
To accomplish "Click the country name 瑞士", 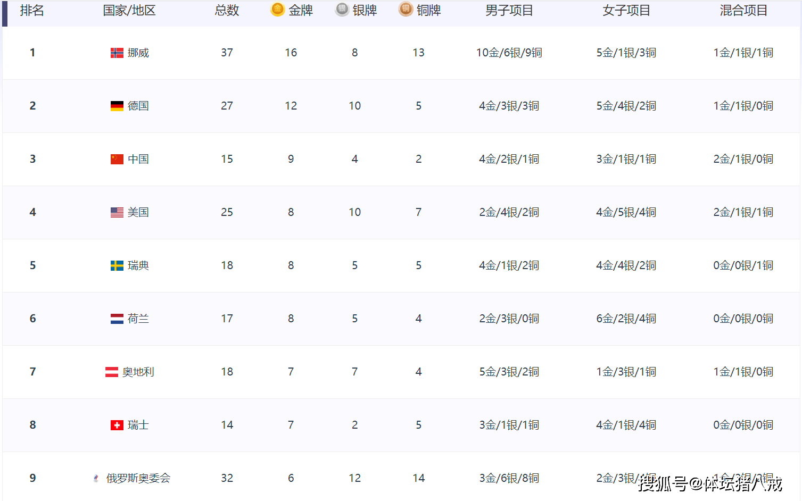I will coord(138,425).
